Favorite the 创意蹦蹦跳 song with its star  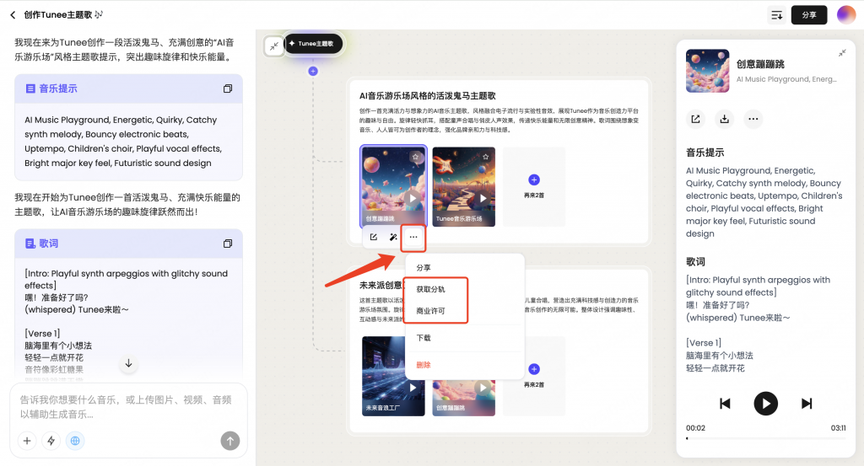[415, 157]
